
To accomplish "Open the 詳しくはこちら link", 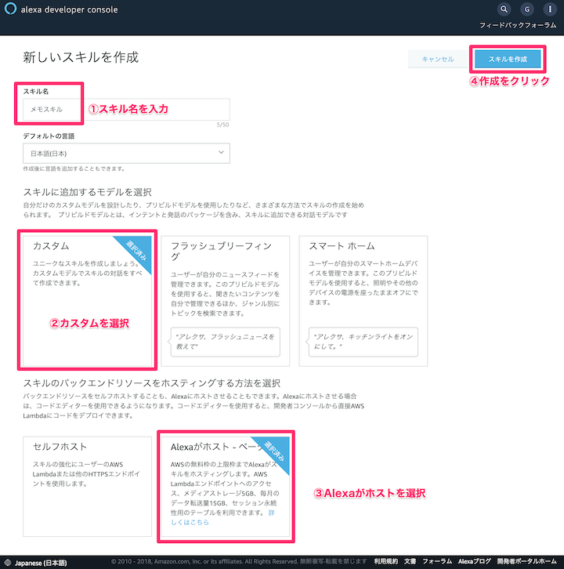I will 190,522.
